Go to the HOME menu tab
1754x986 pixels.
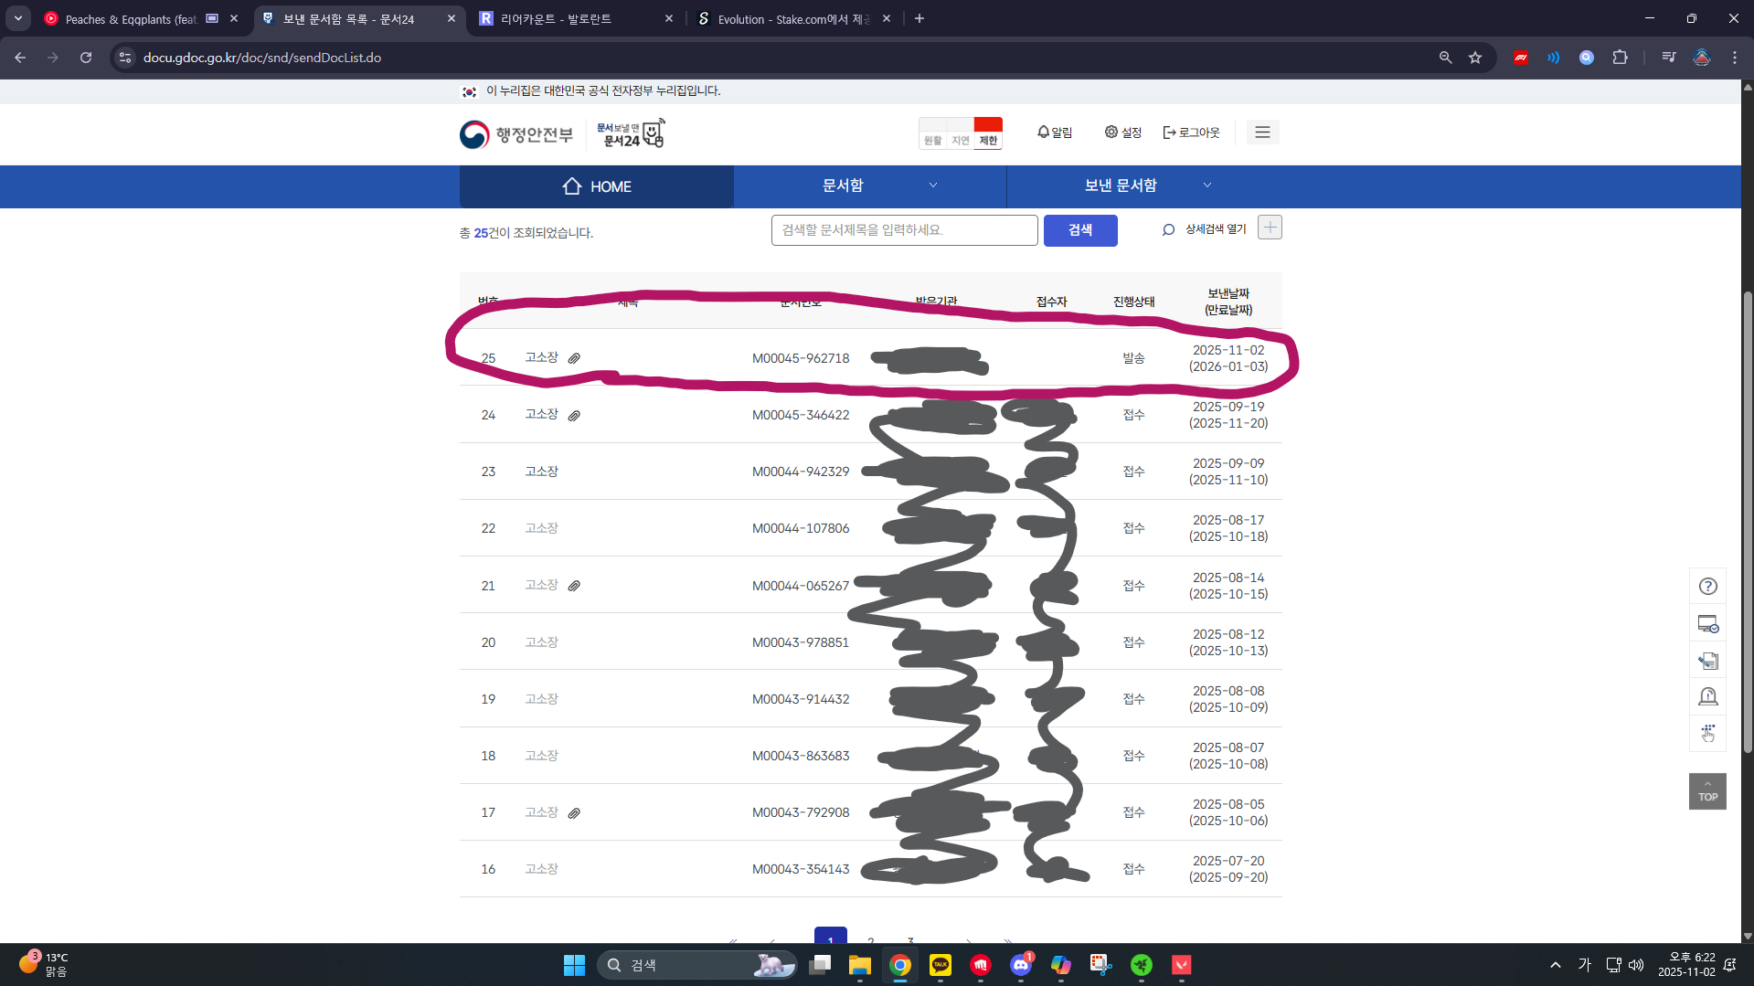click(596, 186)
